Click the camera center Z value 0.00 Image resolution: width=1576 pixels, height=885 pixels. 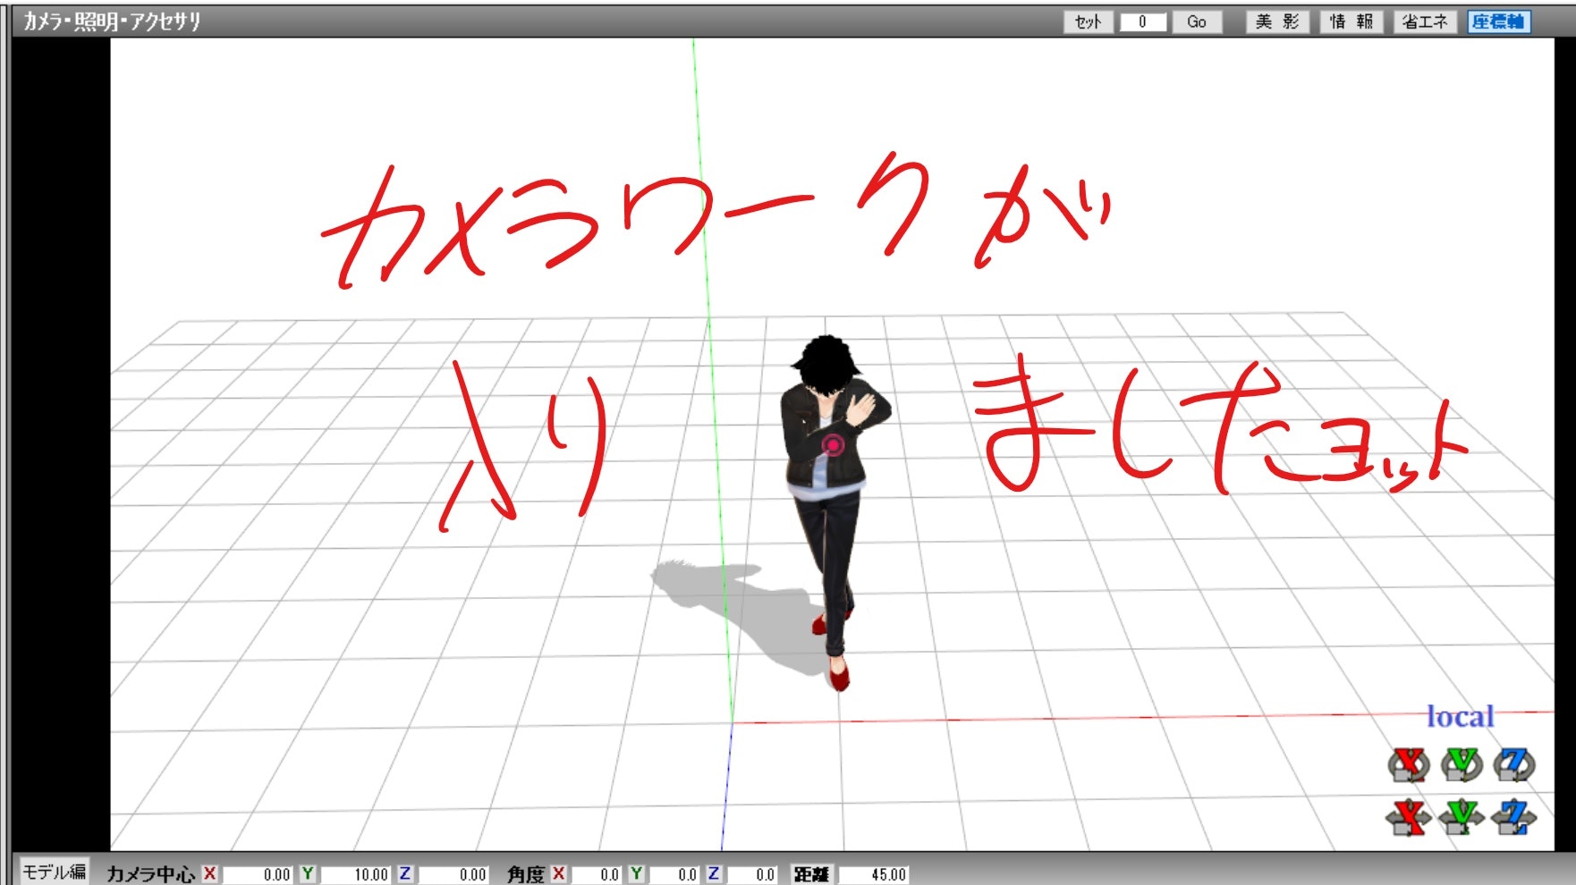pos(453,874)
